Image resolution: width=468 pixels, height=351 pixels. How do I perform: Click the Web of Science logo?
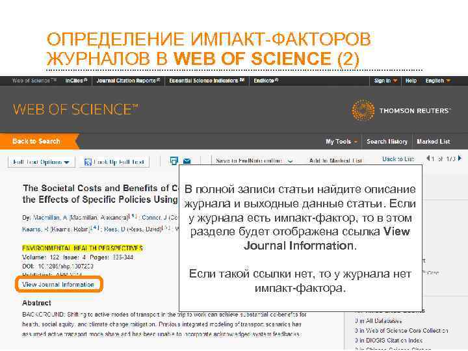coord(76,109)
